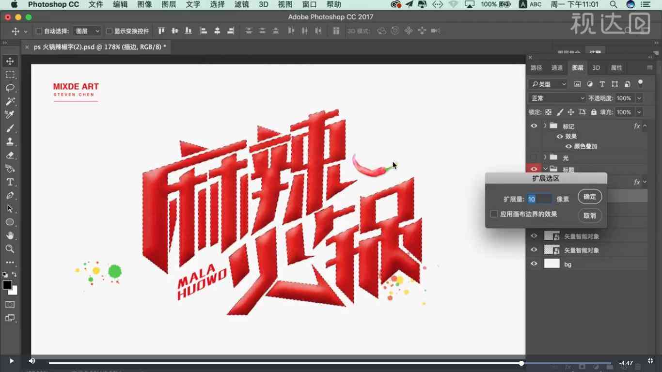The height and width of the screenshot is (372, 662).
Task: Change screen mode icon
Action: pyautogui.click(x=10, y=318)
